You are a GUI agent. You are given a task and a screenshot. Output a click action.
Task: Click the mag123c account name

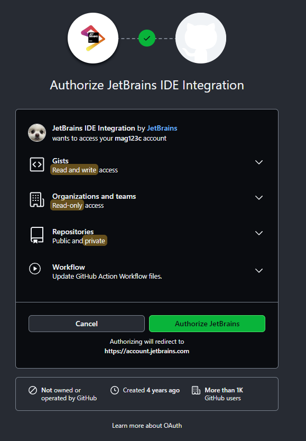tap(128, 139)
